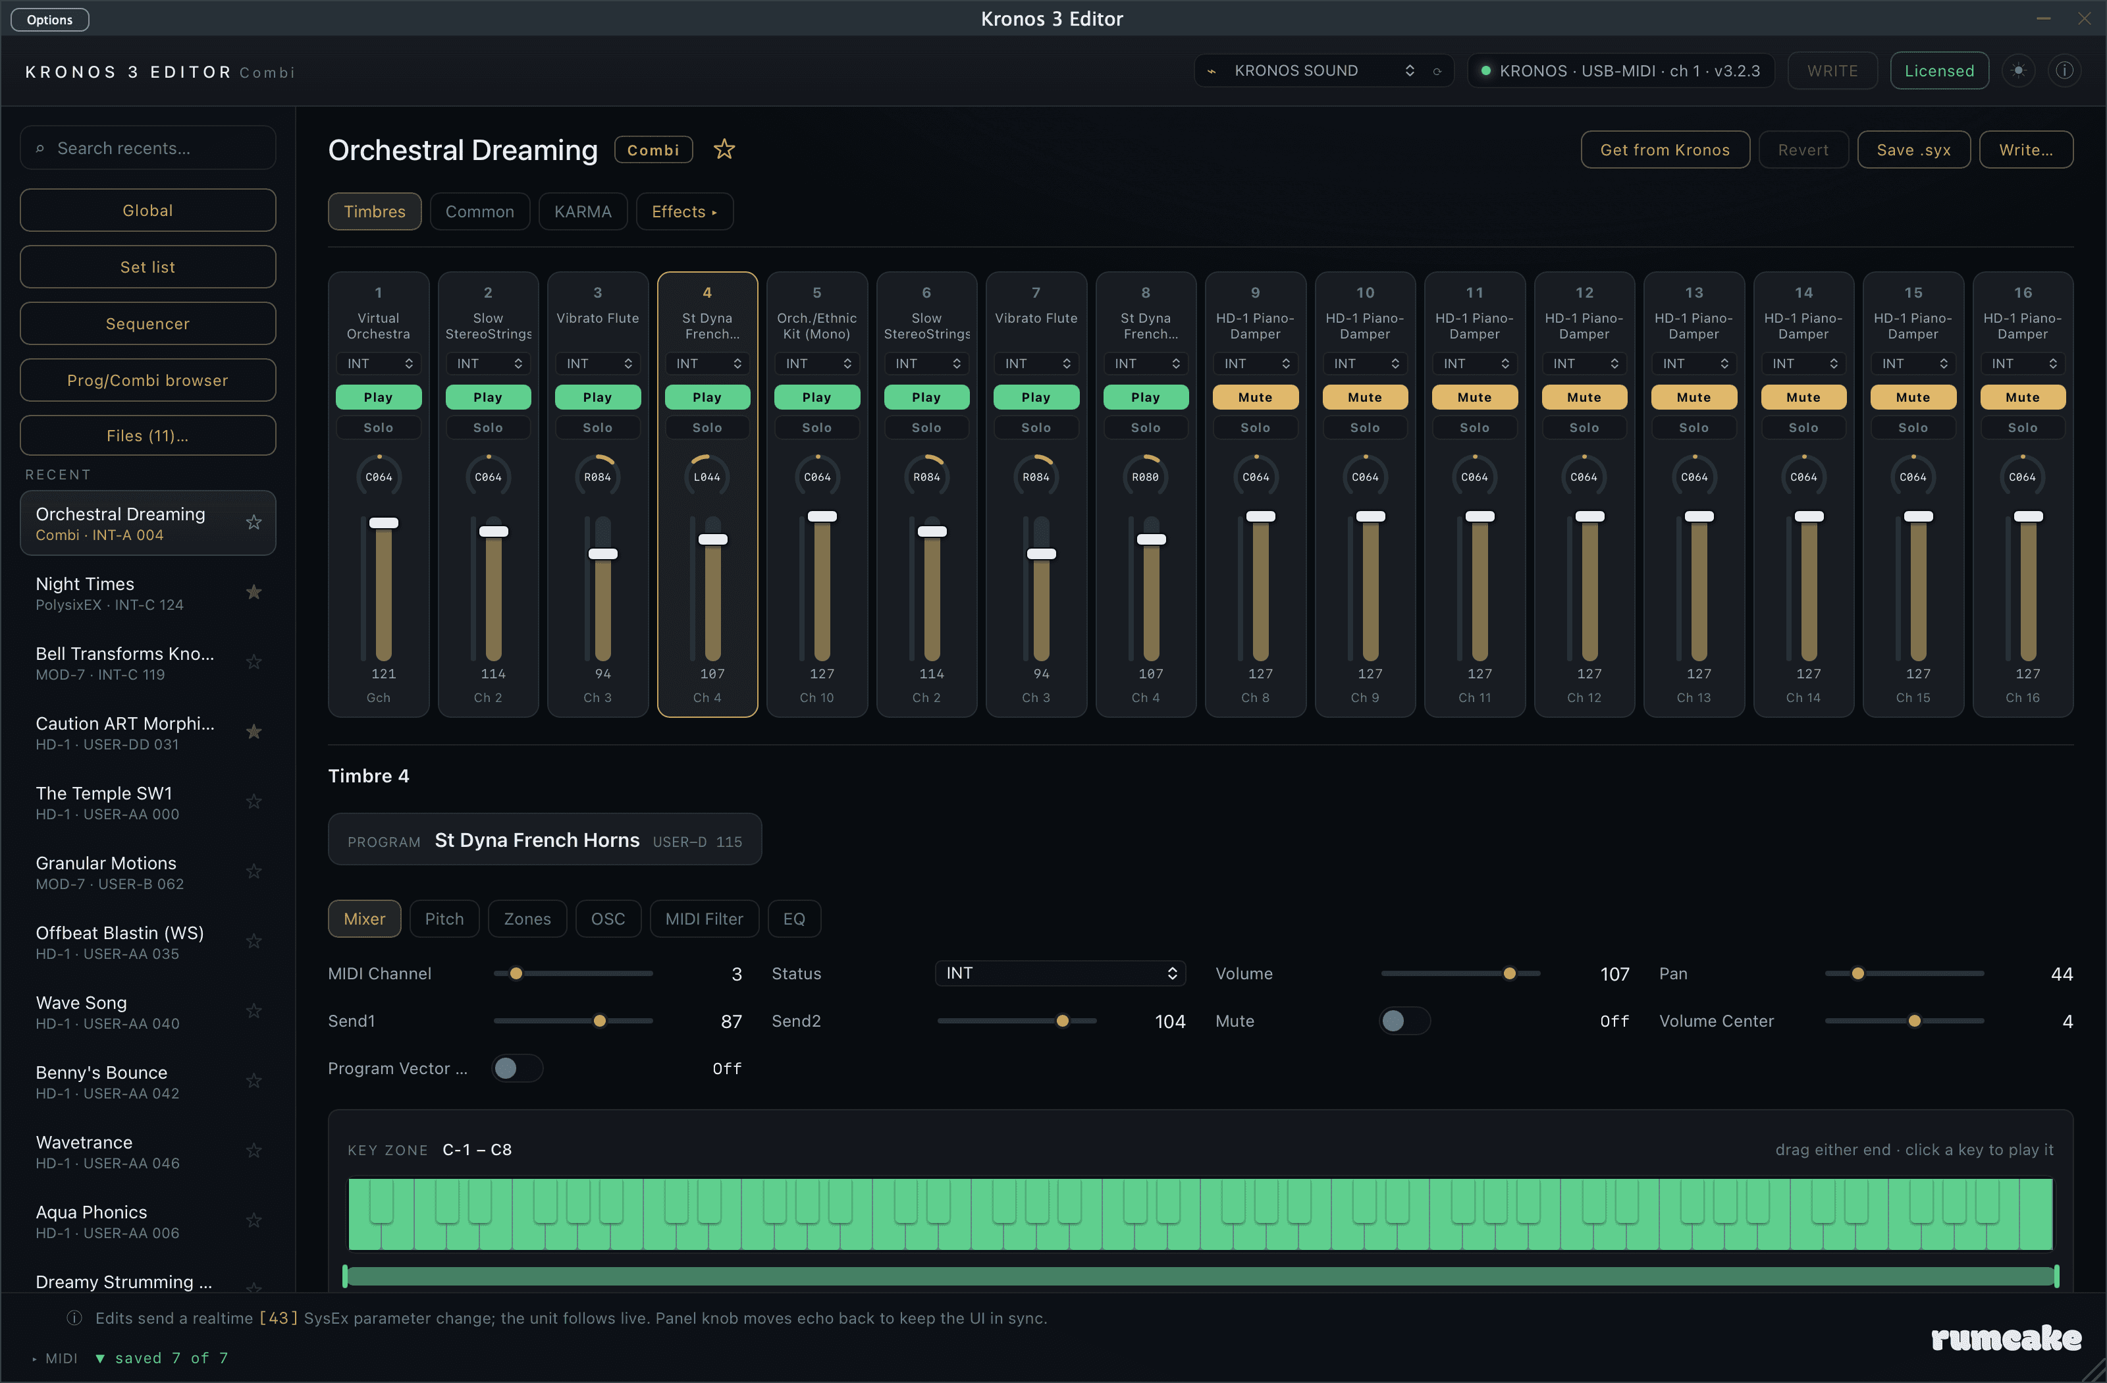Open the EQ sub-tab
This screenshot has height=1383, width=2107.
[794, 919]
